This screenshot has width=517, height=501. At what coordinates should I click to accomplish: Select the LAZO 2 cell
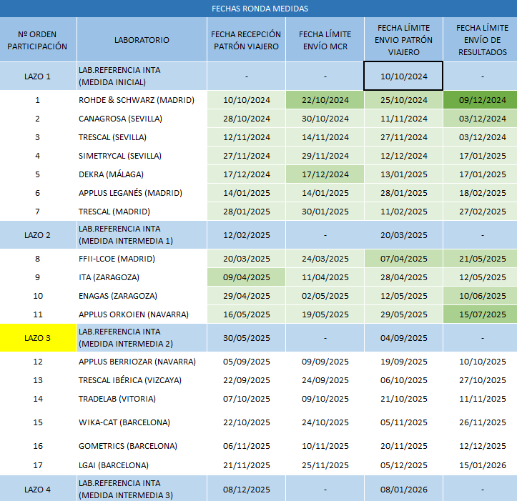tap(38, 234)
